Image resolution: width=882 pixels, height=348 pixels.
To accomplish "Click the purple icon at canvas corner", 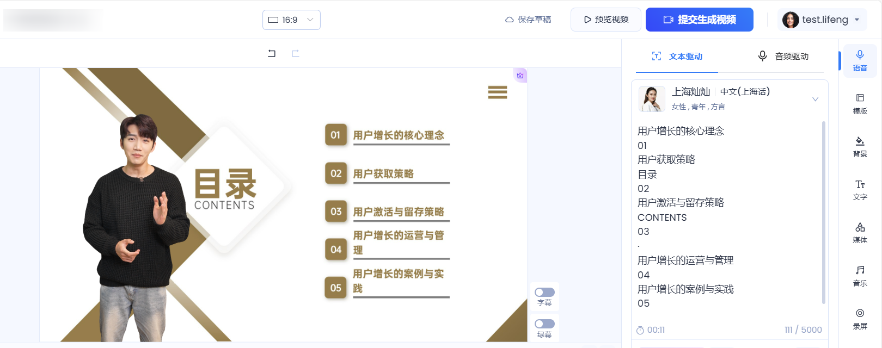I will 520,76.
